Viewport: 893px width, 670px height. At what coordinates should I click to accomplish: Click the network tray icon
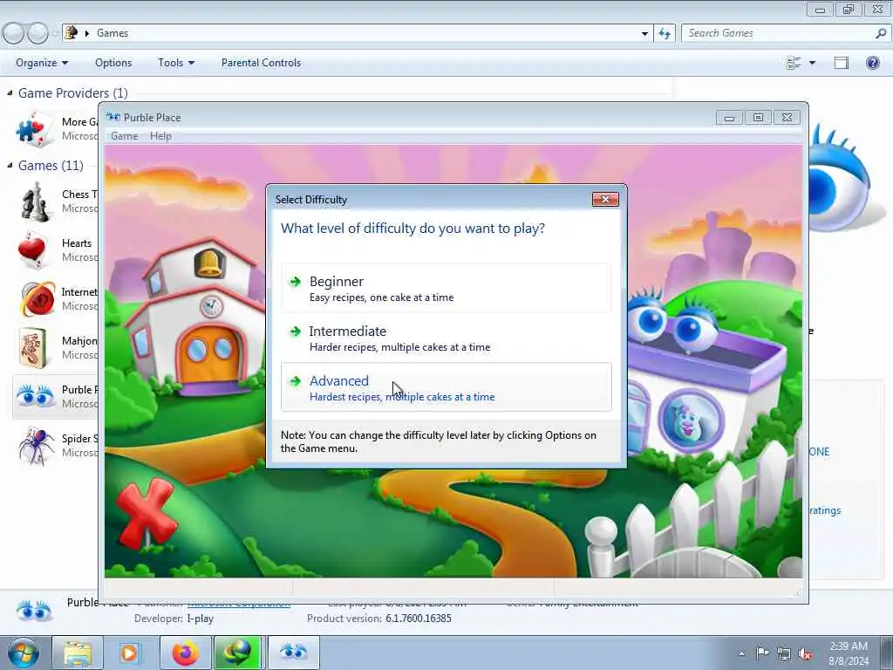(784, 653)
